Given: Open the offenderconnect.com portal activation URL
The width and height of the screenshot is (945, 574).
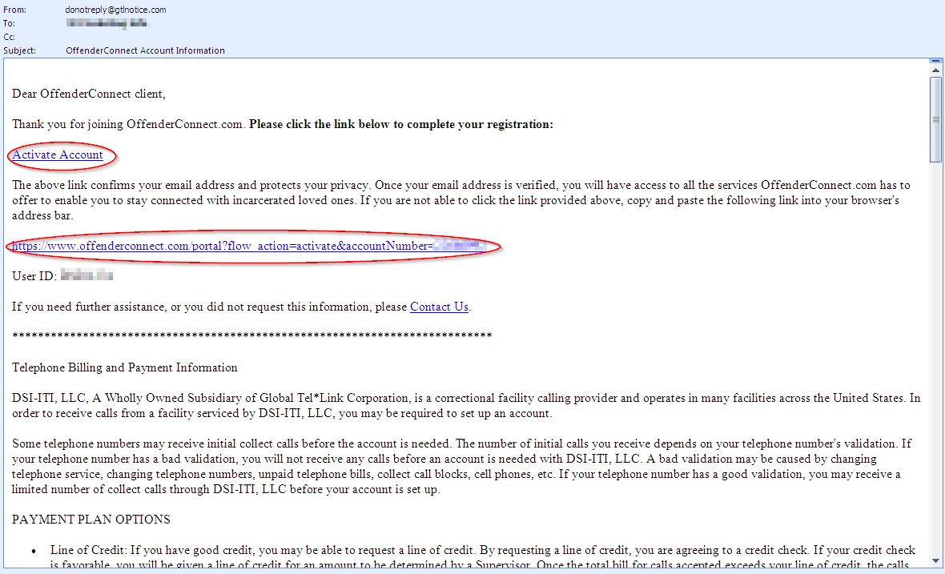Looking at the screenshot, I should pyautogui.click(x=248, y=246).
